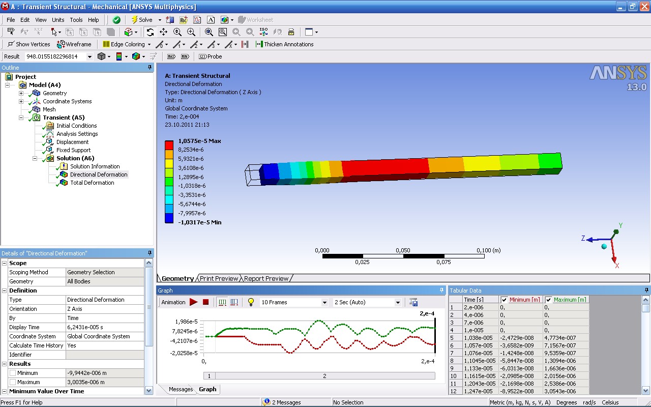Open the 10 Frames dropdown
This screenshot has height=407, width=651.
(x=324, y=302)
